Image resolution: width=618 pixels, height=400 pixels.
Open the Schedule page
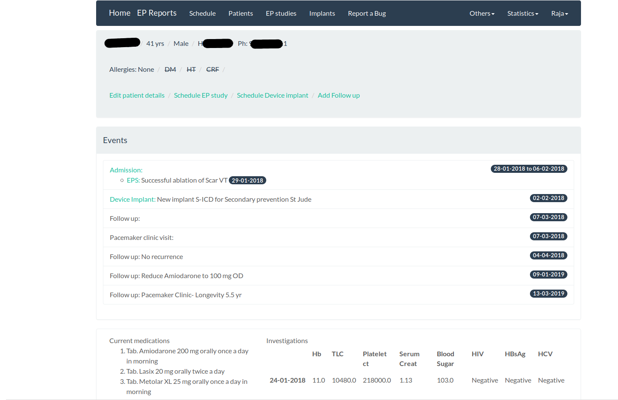click(202, 14)
